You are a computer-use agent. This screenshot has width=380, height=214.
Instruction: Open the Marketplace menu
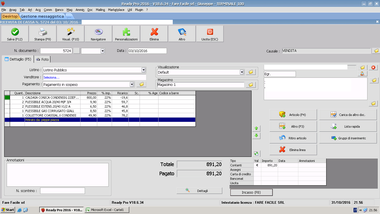click(x=116, y=10)
